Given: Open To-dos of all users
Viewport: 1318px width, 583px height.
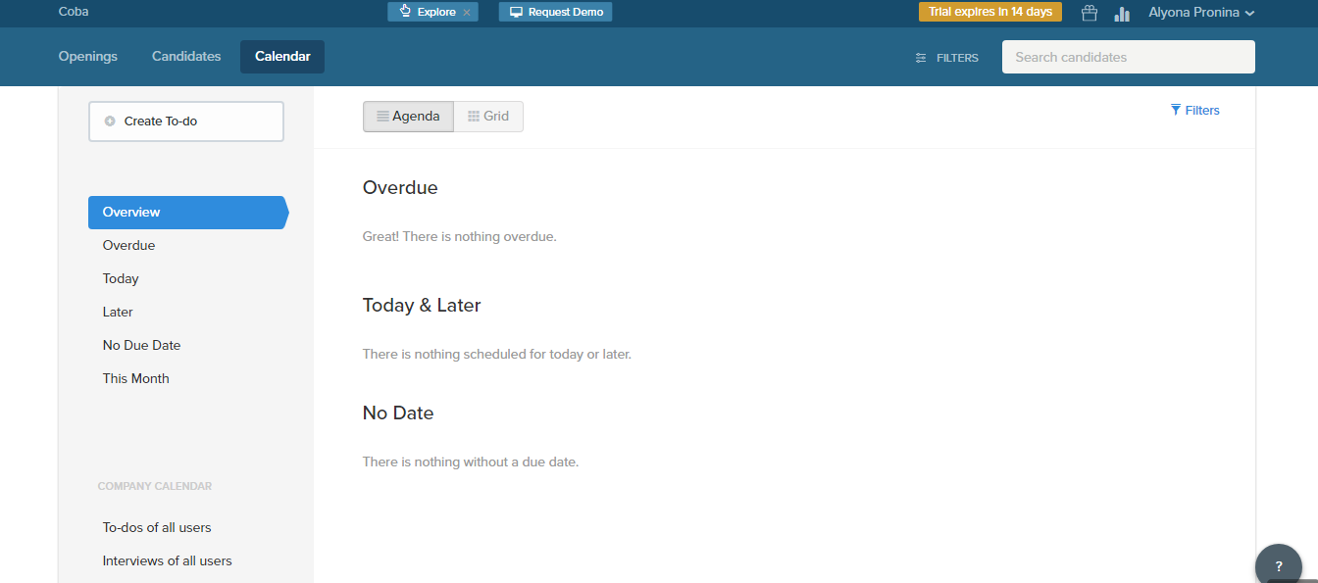Looking at the screenshot, I should point(157,528).
